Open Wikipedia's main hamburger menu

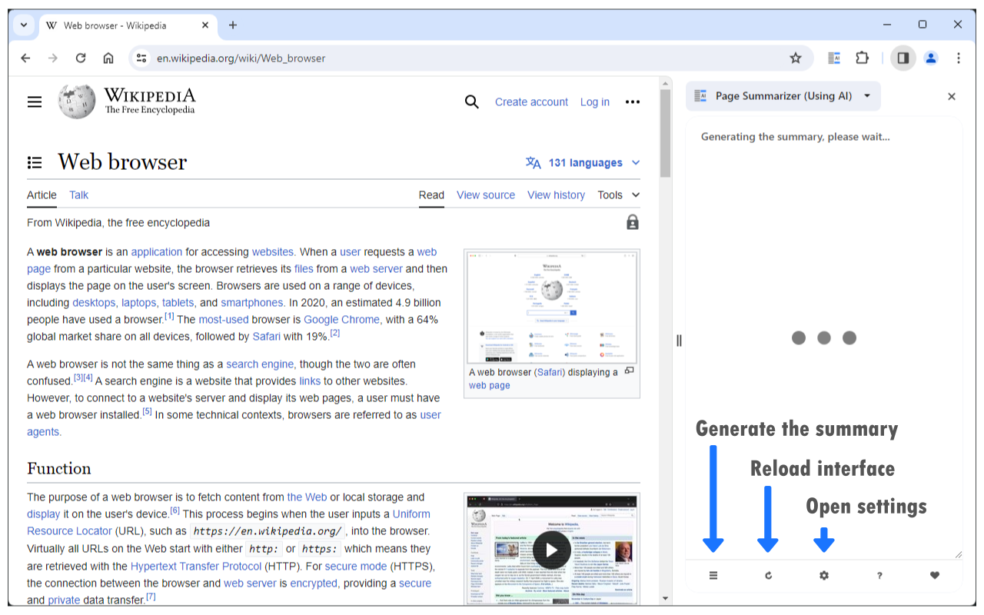point(35,101)
